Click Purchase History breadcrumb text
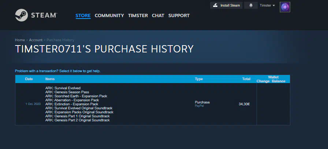Screen dimensions: 328x149 [60, 40]
